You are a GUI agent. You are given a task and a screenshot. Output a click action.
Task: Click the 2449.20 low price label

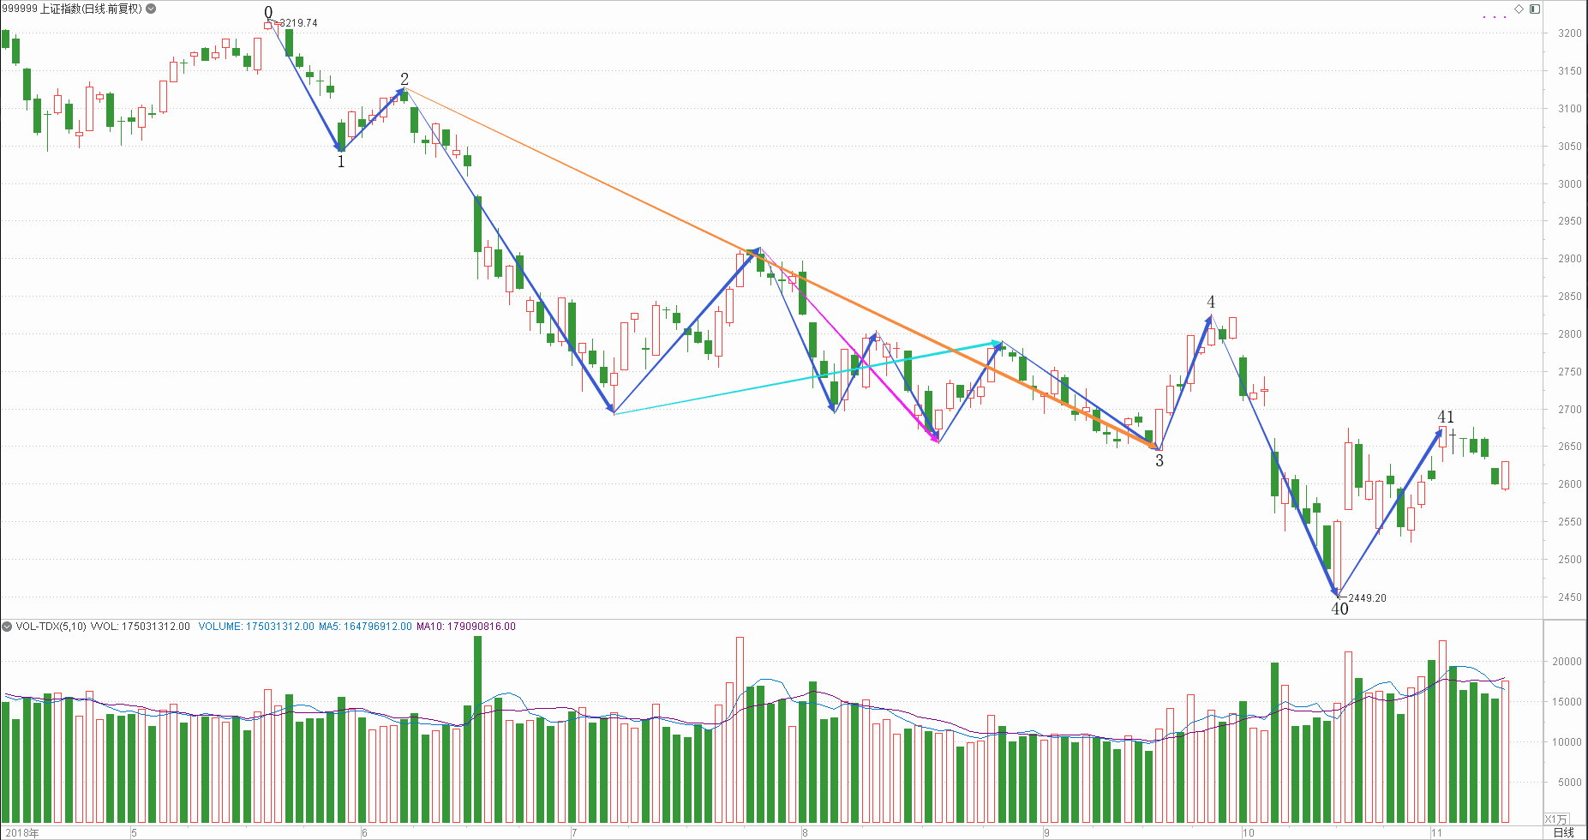1367,598
